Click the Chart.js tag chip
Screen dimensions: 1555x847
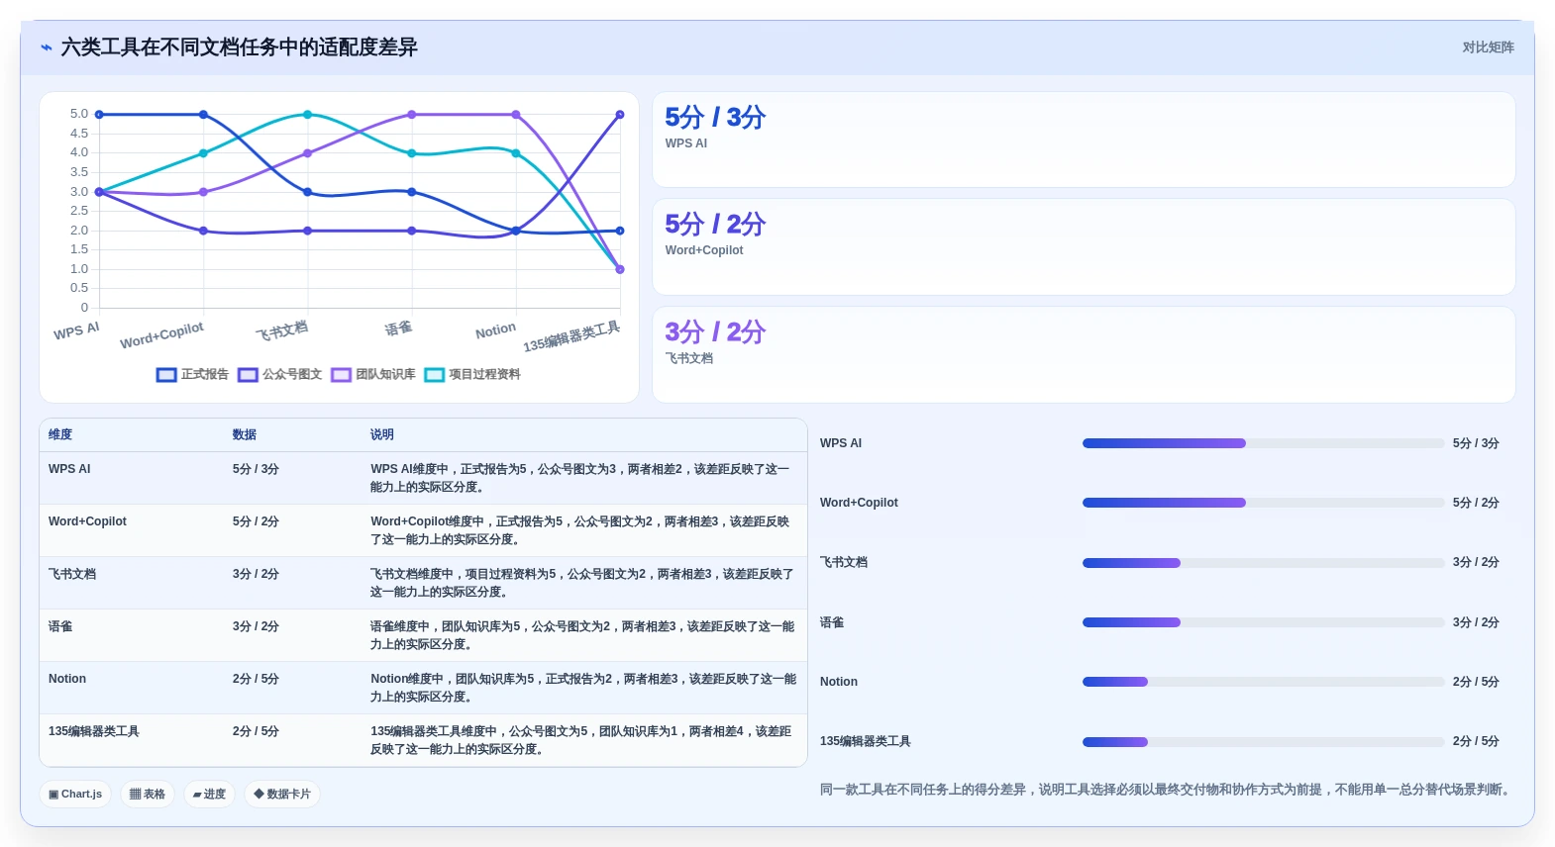tap(75, 795)
